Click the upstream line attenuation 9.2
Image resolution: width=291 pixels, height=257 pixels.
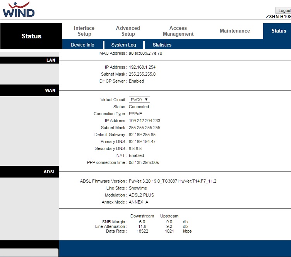(x=169, y=226)
